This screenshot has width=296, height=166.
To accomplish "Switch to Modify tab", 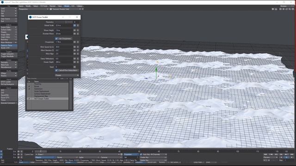I will coord(28,6).
